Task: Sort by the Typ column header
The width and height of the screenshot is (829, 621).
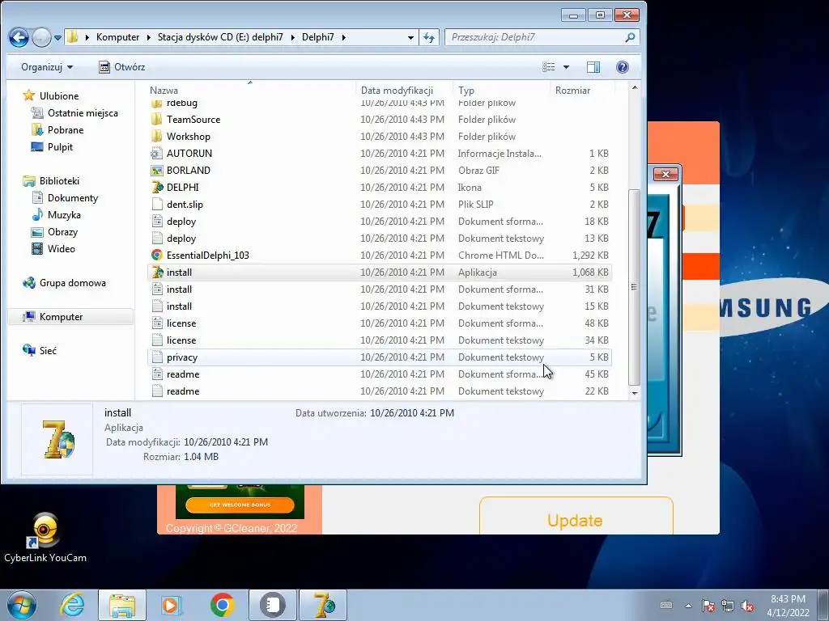Action: tap(502, 91)
